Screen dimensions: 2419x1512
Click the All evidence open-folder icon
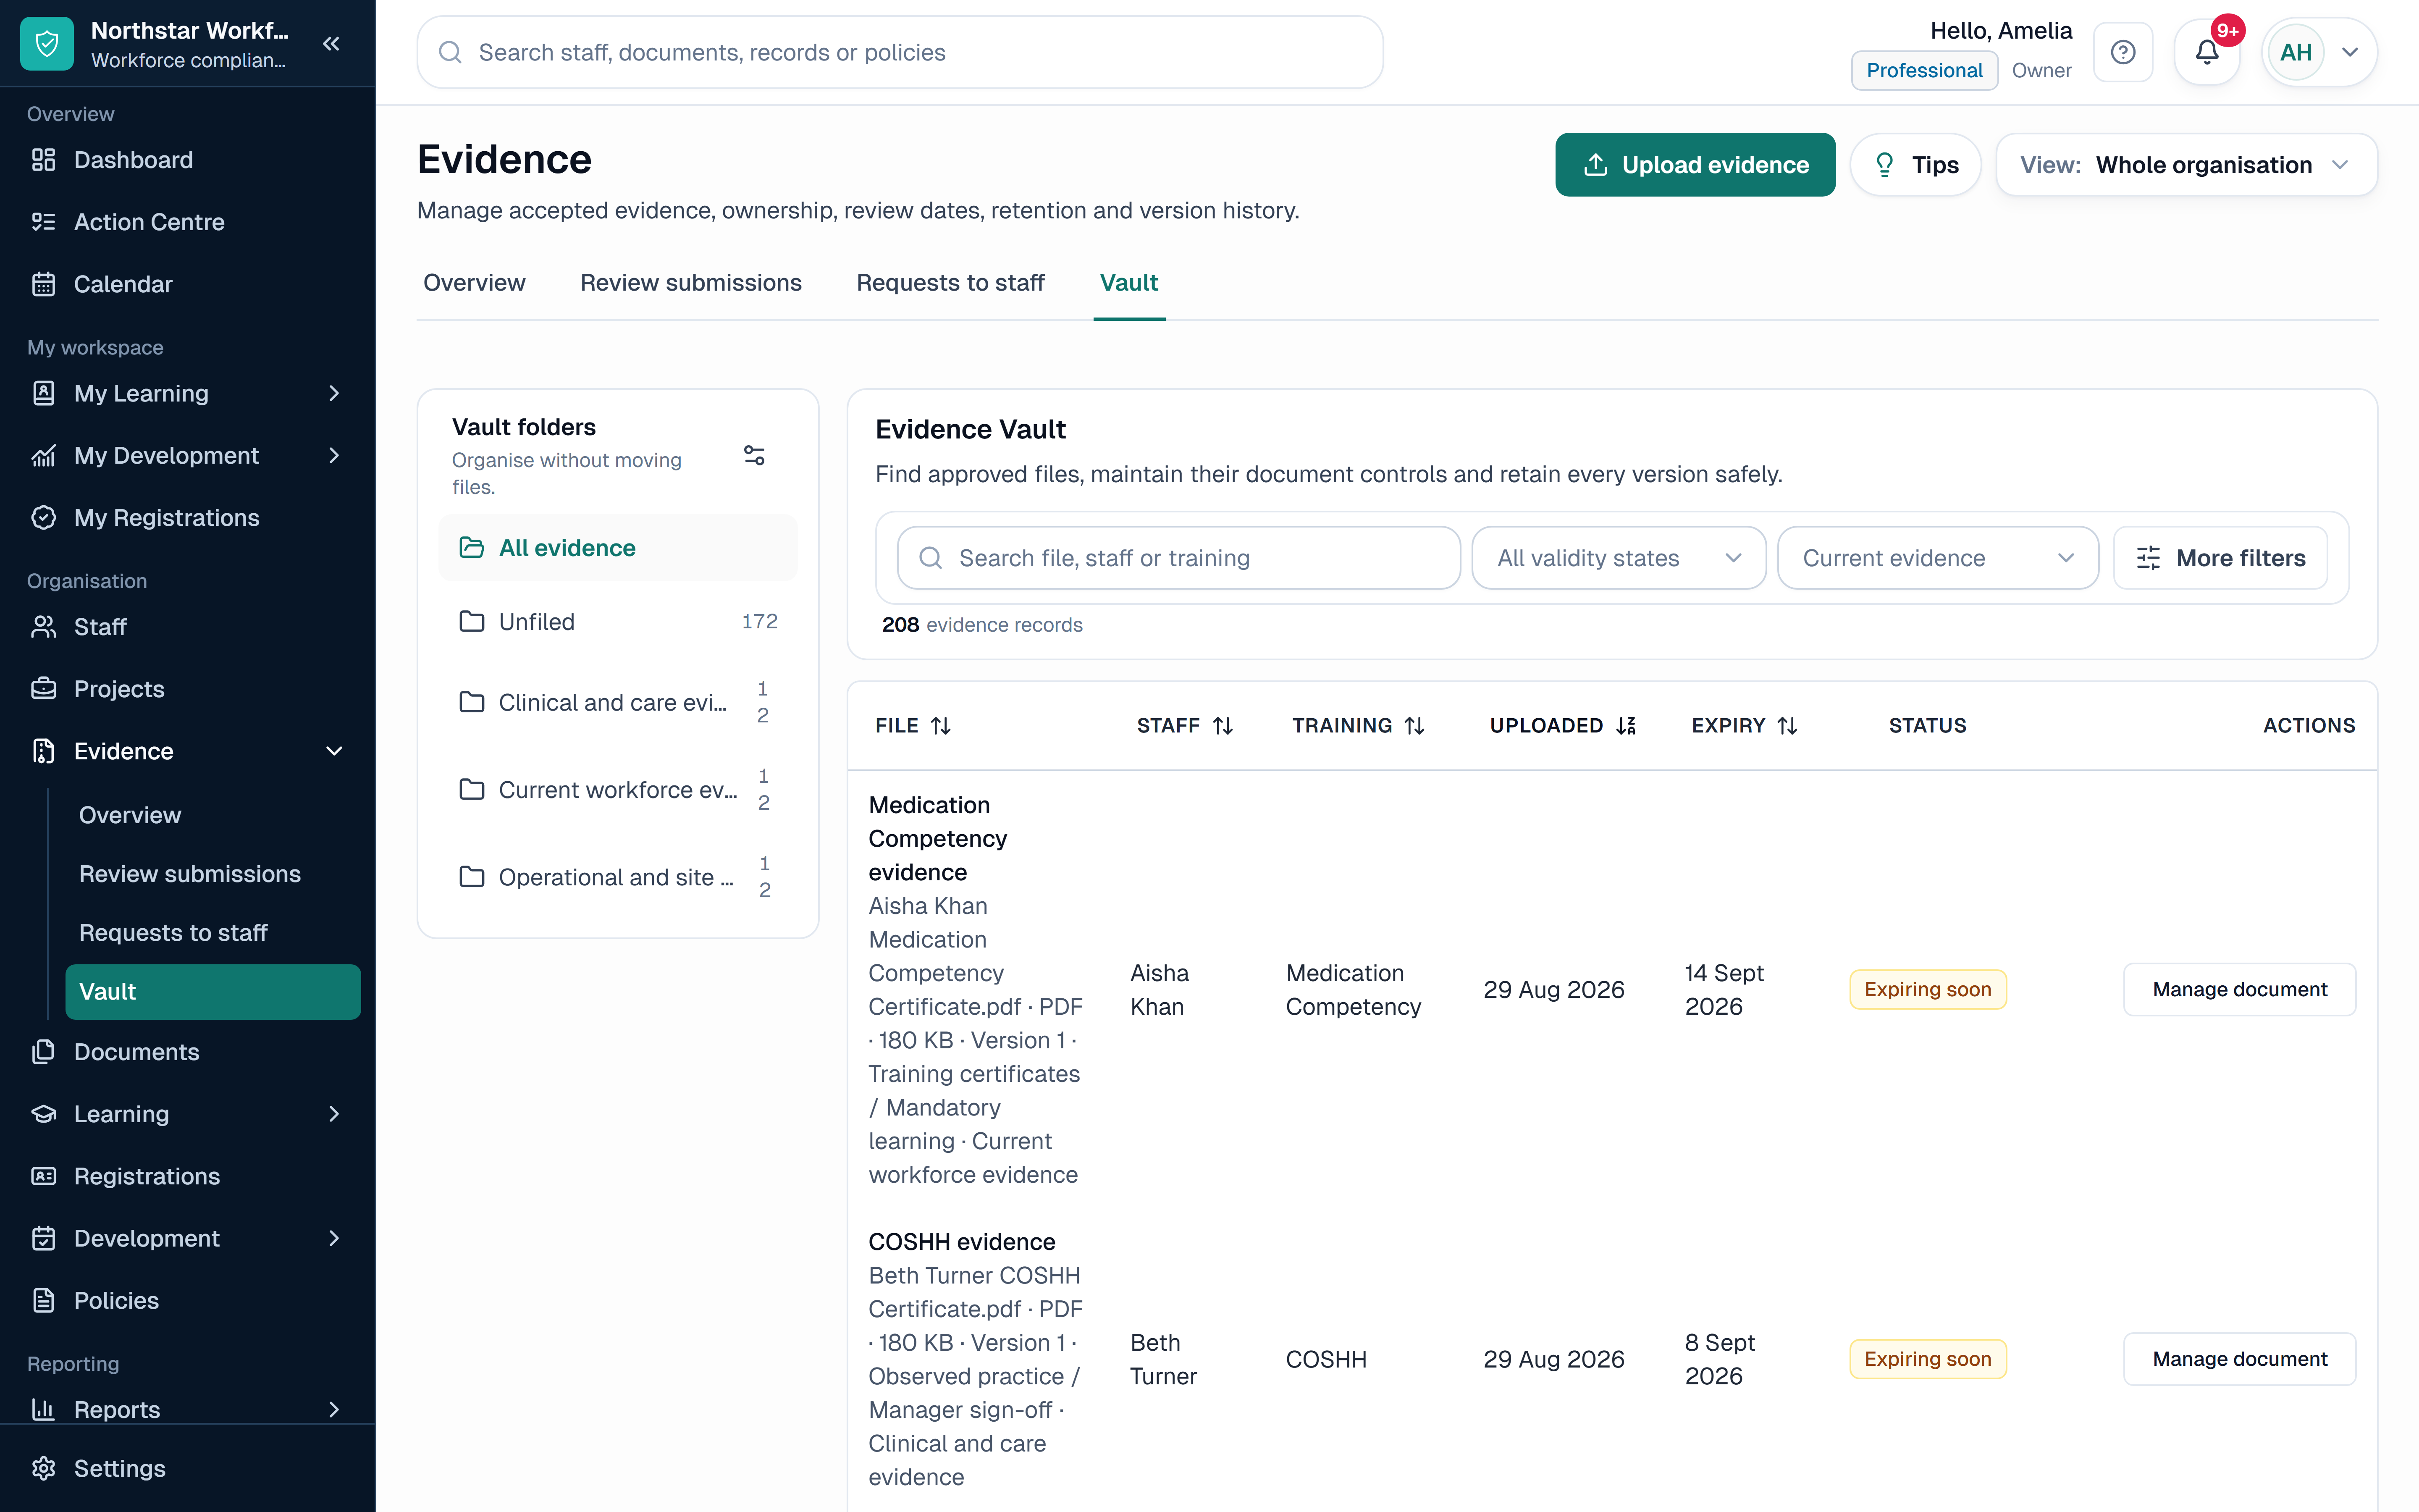[472, 548]
